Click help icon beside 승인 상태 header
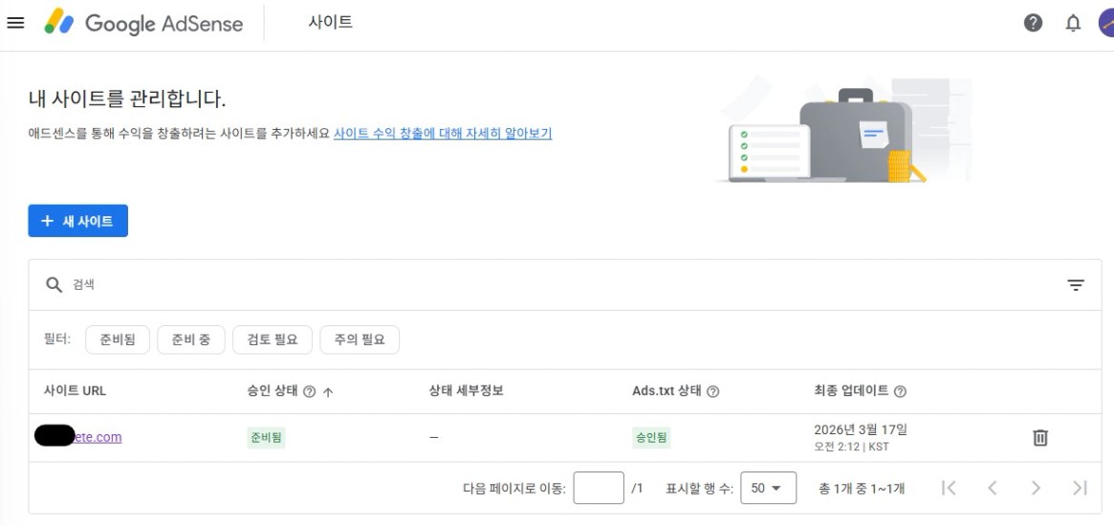 coord(309,391)
